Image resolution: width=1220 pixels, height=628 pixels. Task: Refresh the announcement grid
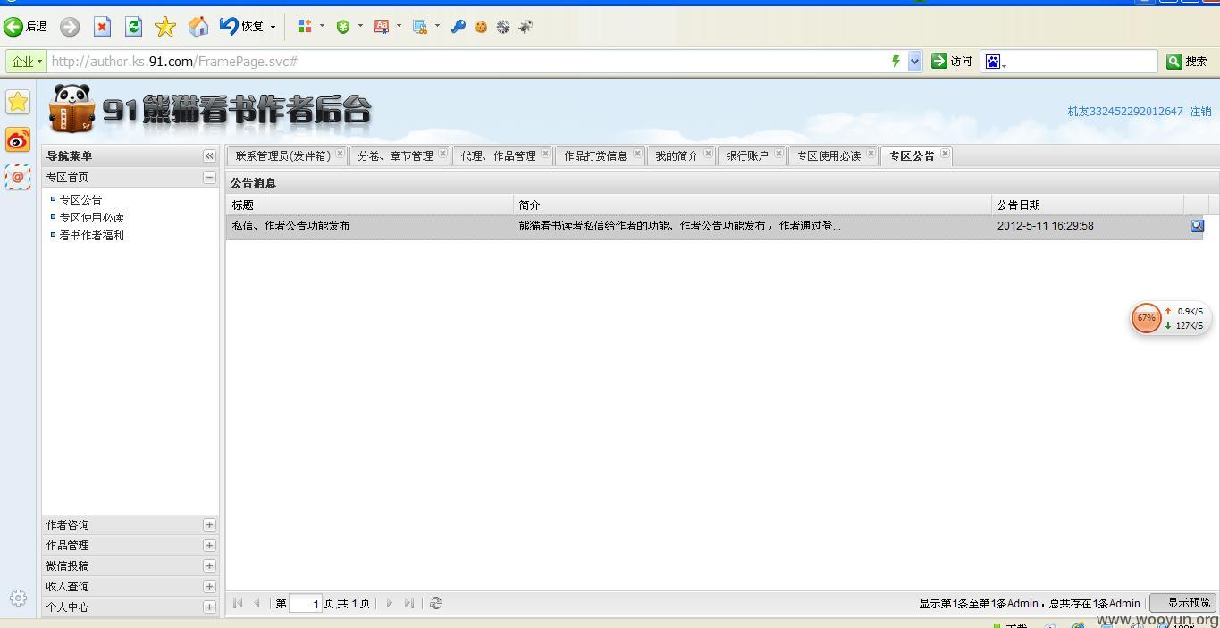click(x=436, y=603)
